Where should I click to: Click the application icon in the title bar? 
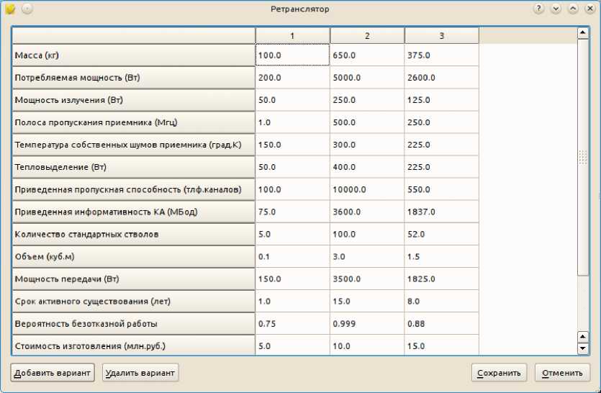[10, 9]
